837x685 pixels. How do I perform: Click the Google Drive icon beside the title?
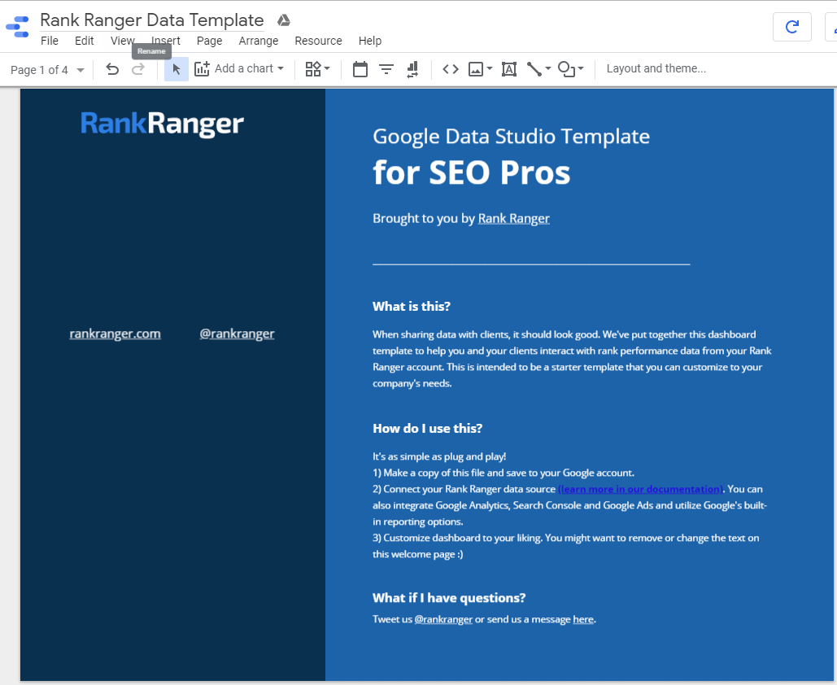[284, 20]
